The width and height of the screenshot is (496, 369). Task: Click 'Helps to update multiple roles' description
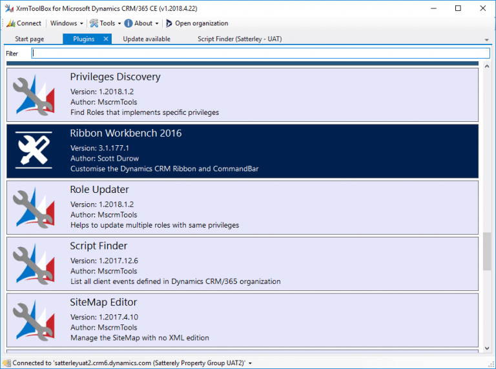tap(155, 225)
